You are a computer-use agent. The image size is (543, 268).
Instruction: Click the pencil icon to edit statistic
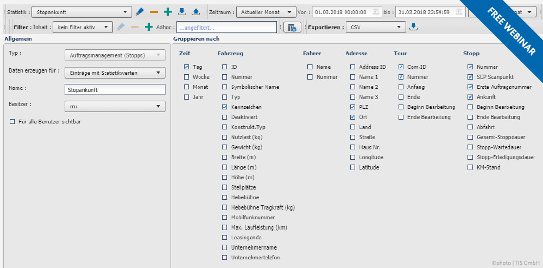tap(140, 11)
